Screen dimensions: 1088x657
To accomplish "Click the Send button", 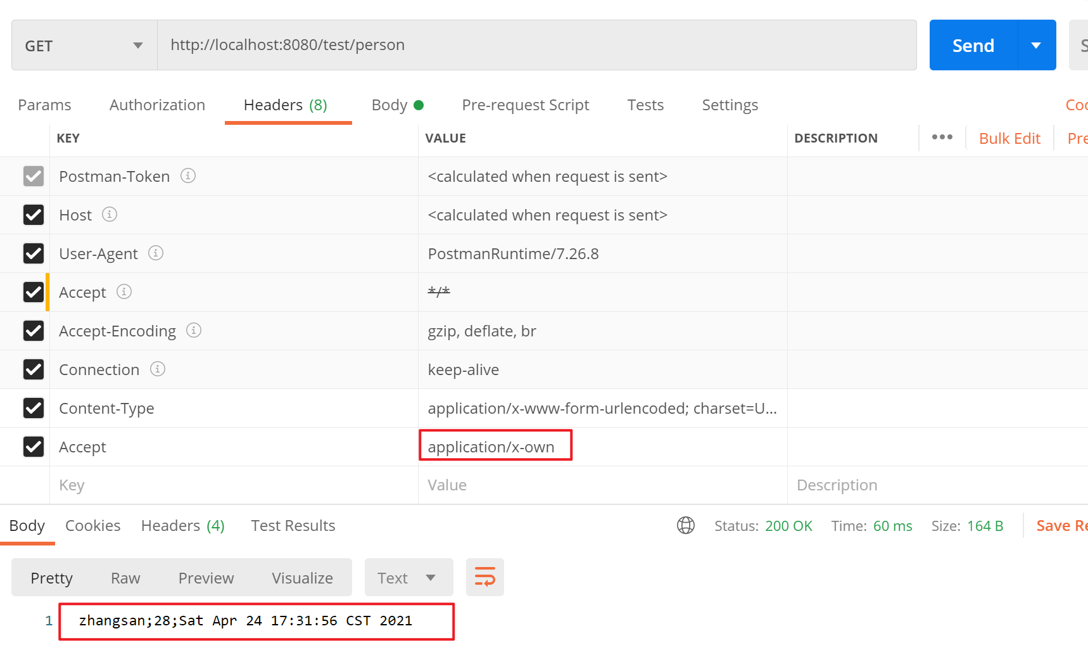I will coord(973,46).
